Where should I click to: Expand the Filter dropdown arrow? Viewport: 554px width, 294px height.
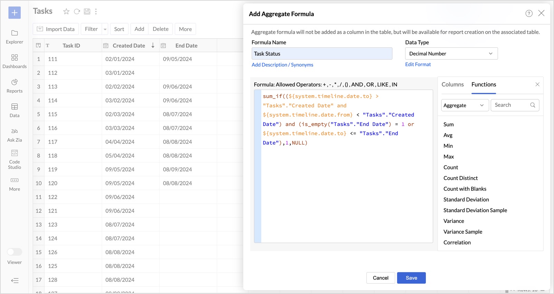click(105, 29)
